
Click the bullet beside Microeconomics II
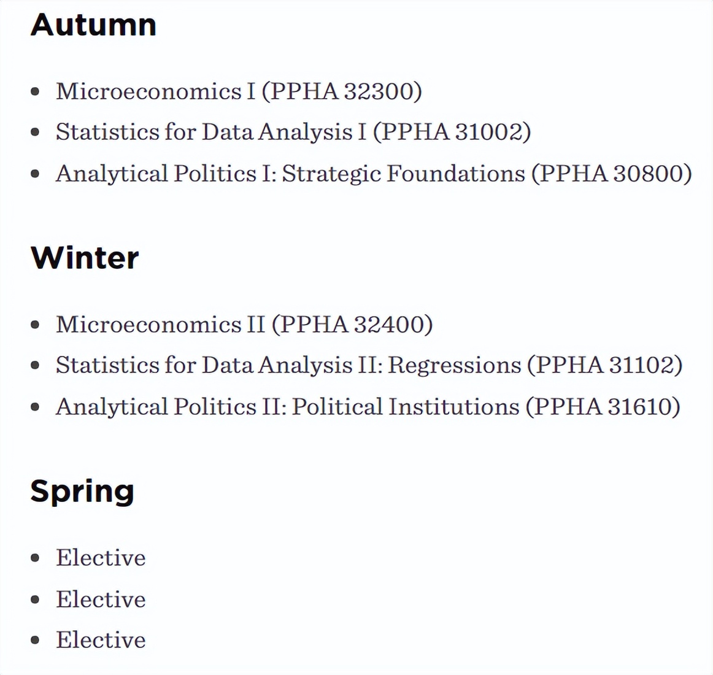click(x=36, y=325)
